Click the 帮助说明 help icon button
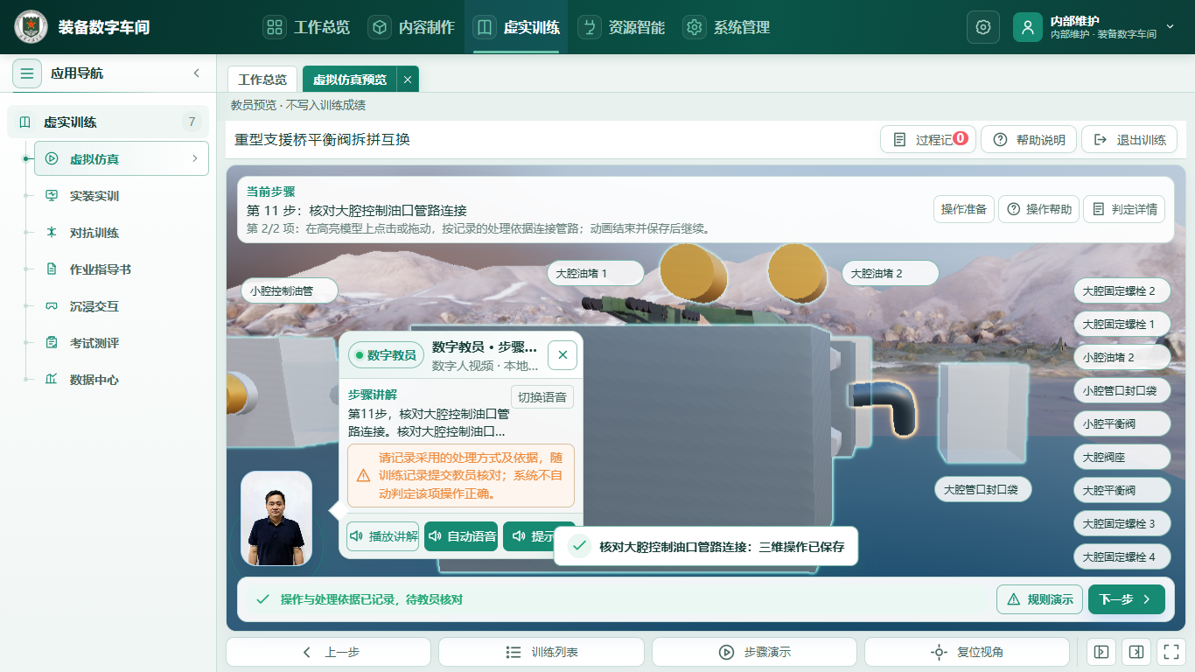The width and height of the screenshot is (1195, 672). [1029, 140]
